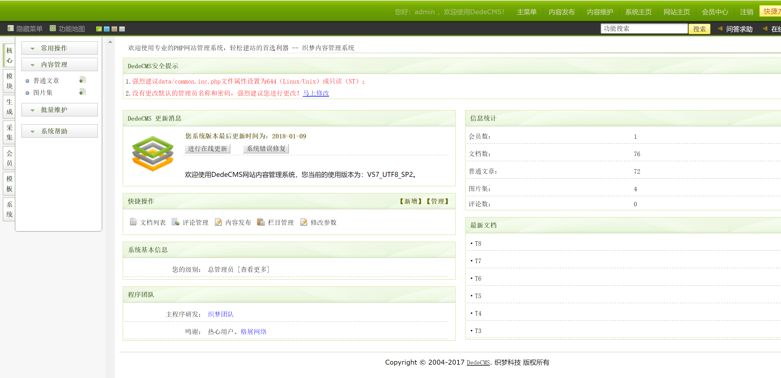Switch to the 模块 side tab
The height and width of the screenshot is (378, 781).
[9, 81]
